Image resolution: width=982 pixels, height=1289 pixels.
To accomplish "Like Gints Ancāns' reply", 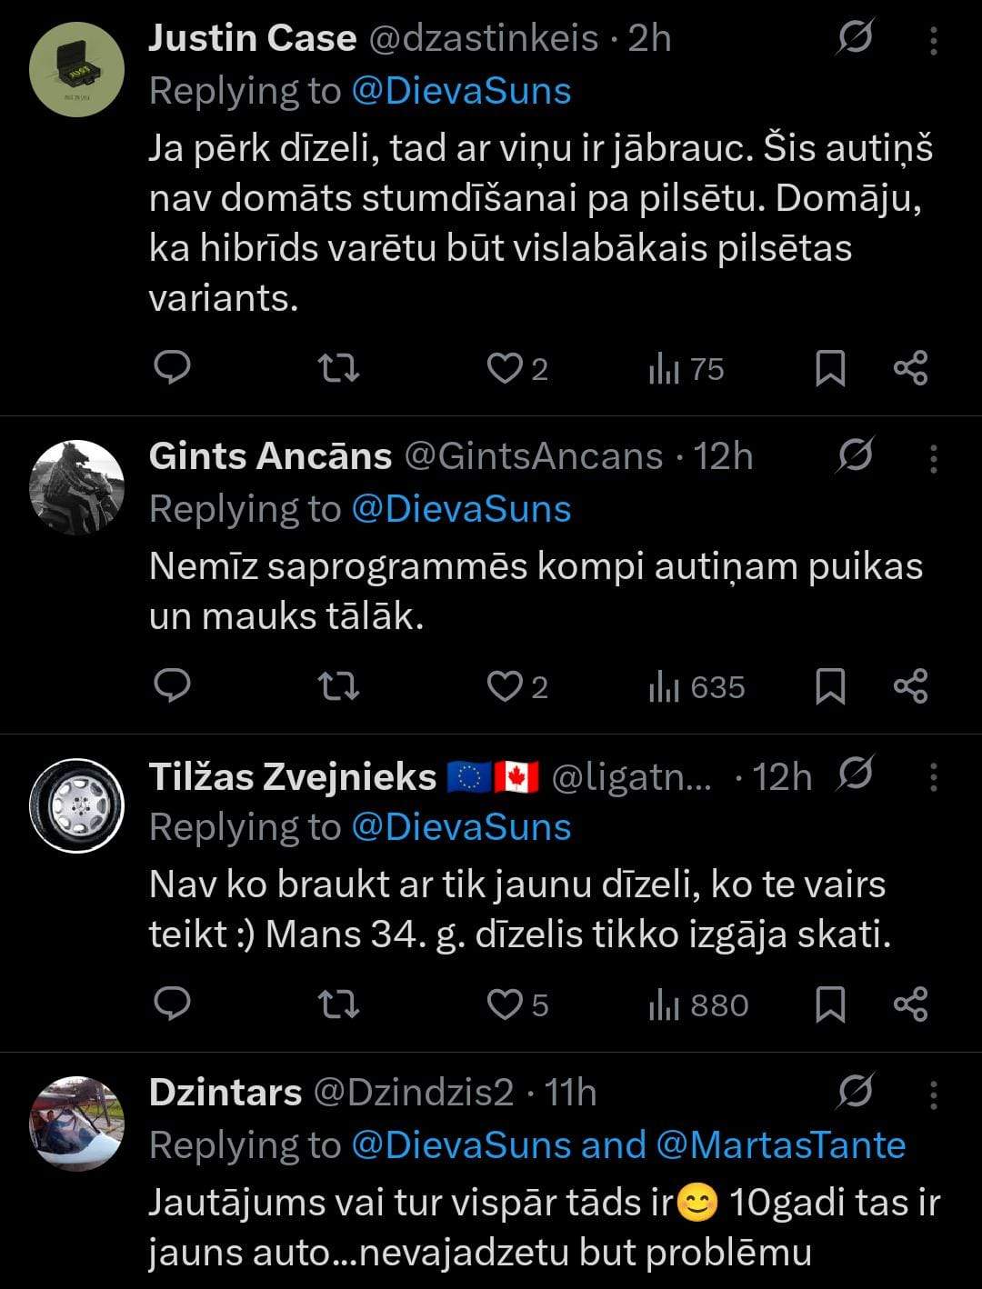I will (x=505, y=686).
